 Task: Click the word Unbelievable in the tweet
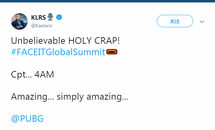pyautogui.click(x=38, y=41)
